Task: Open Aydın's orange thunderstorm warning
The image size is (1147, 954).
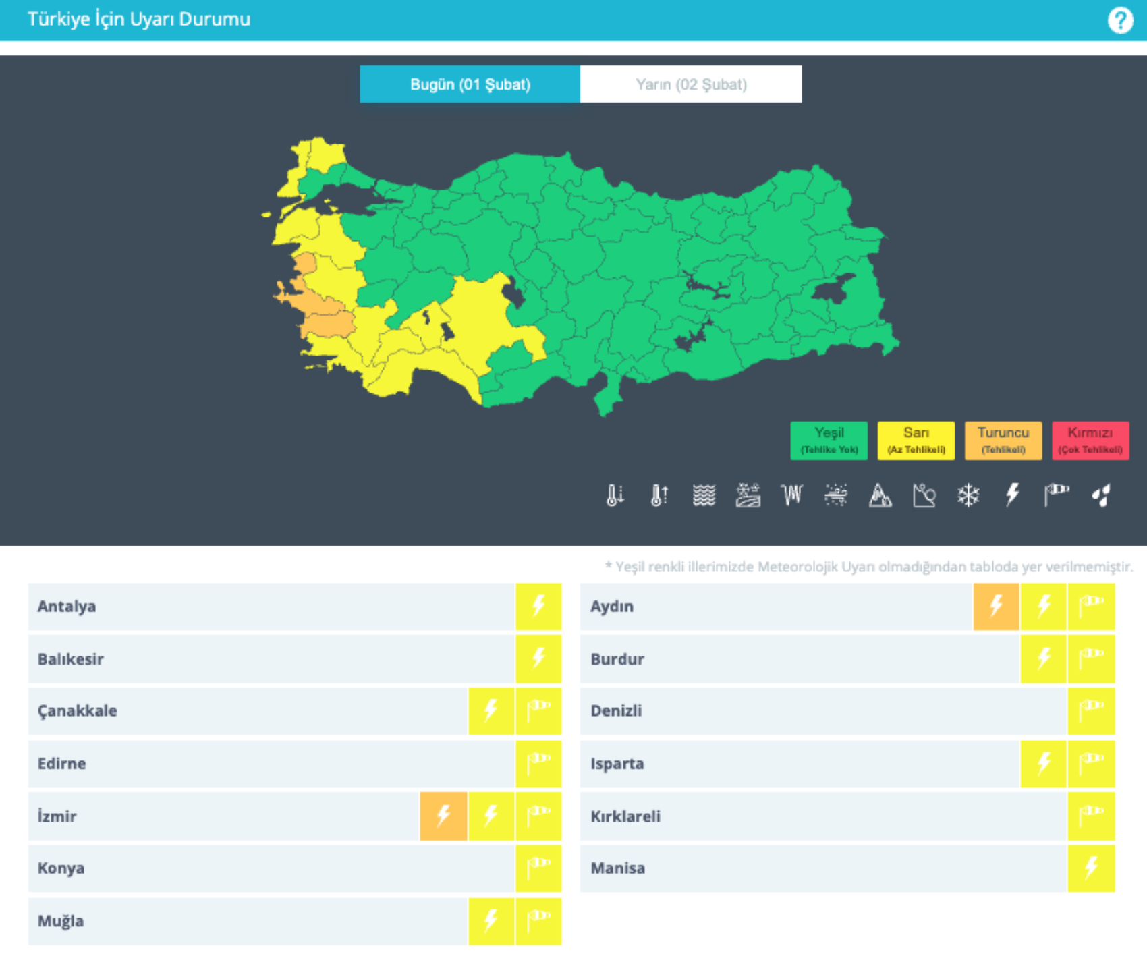Action: point(996,606)
